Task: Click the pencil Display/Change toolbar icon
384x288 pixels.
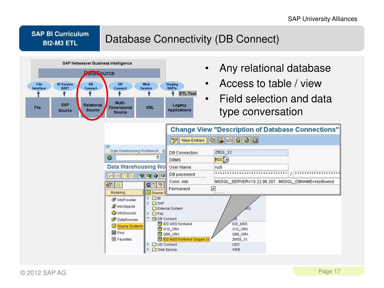Action: click(174, 140)
